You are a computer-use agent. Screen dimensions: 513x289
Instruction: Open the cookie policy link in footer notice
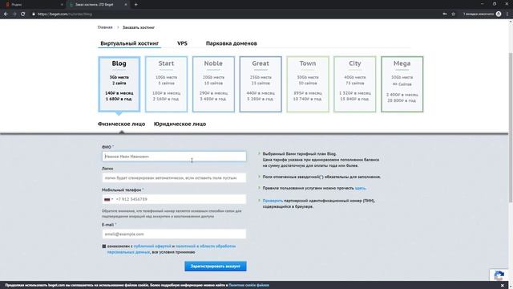[248, 286]
